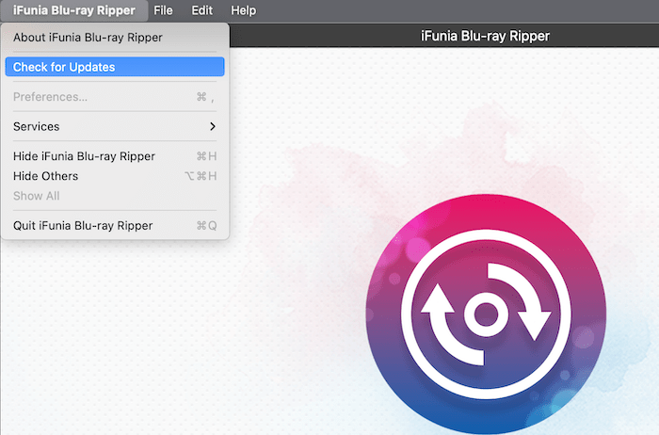Open the iFunia Blu-ray Ripper app menu
Image resolution: width=659 pixels, height=435 pixels.
[73, 10]
